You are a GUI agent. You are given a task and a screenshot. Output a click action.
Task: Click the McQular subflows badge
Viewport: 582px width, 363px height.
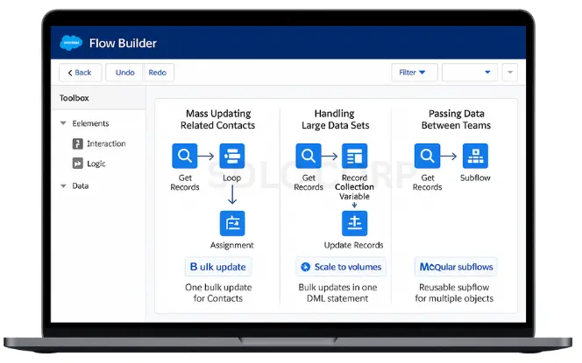coord(456,267)
